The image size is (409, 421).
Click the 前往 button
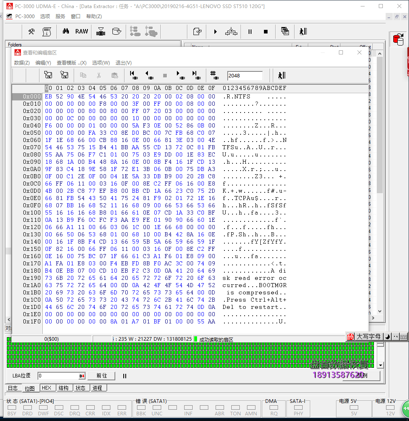(102, 375)
